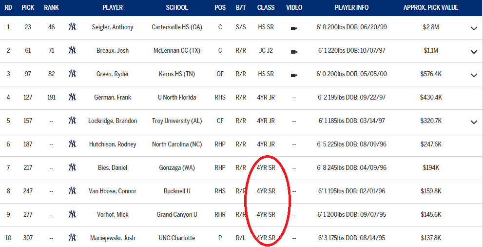Screen dimensions: 483x247
Task: Expand Ryder Green's pick details
Action: click(474, 75)
